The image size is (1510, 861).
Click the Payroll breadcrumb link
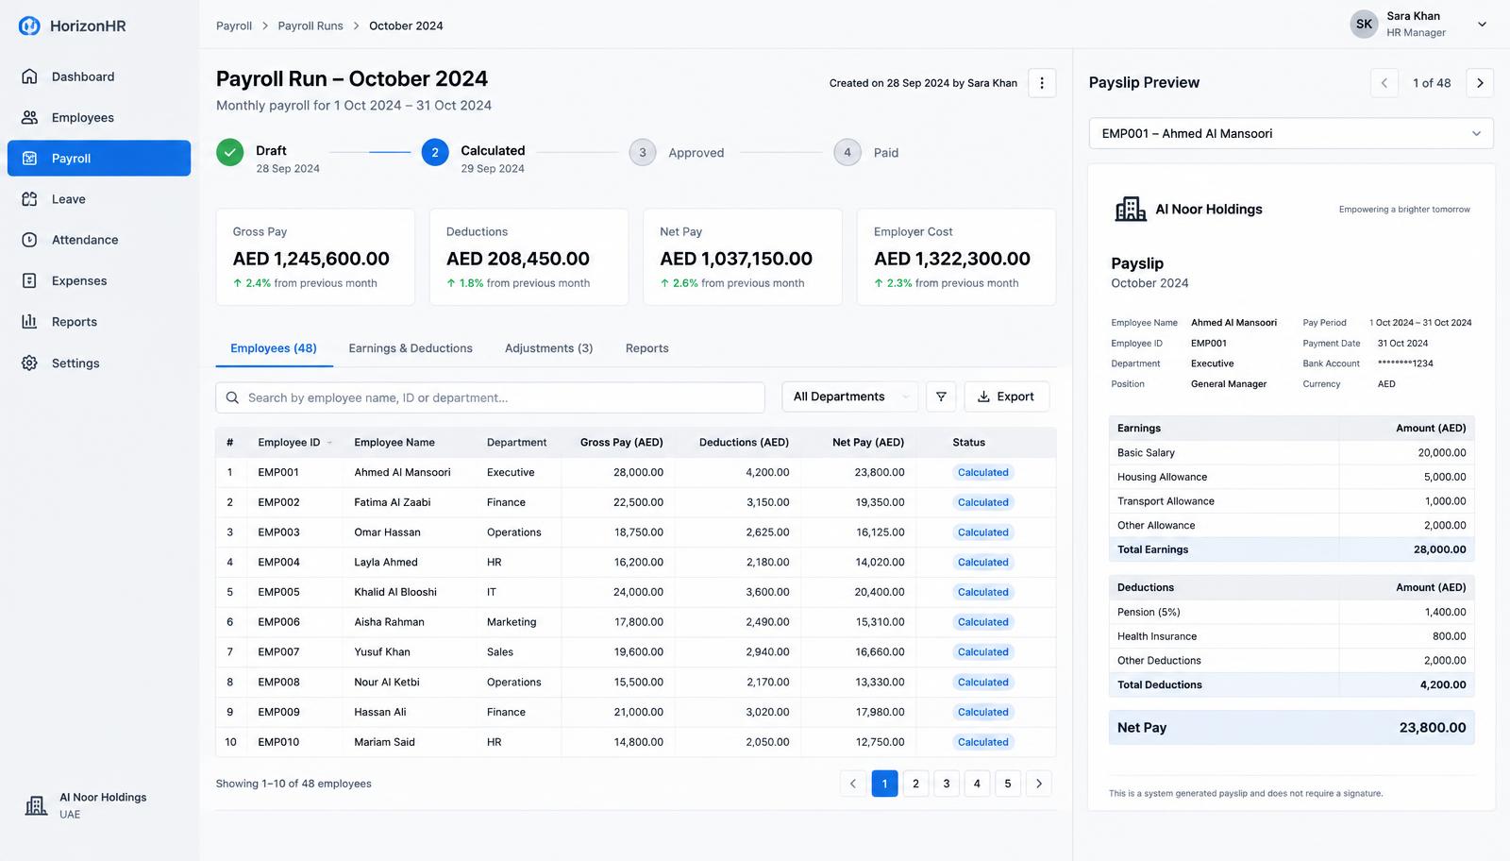(234, 25)
